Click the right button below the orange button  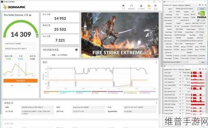pos(29,85)
